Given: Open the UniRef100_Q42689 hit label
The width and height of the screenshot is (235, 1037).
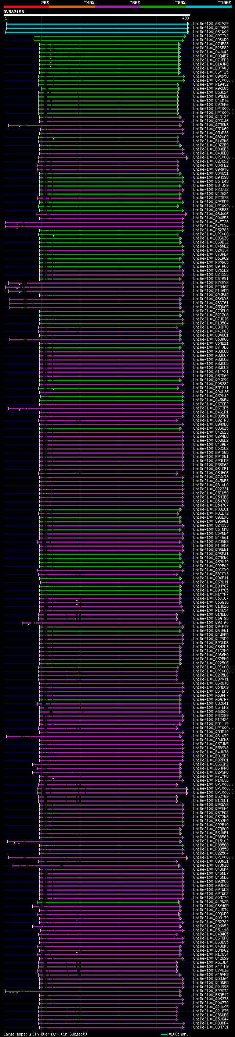Looking at the screenshot, I should (211, 28).
